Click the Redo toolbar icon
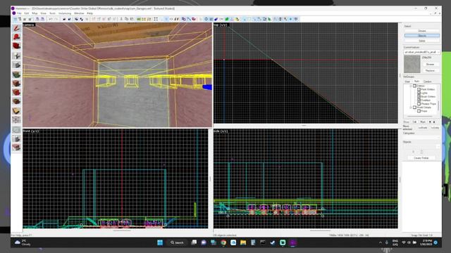This screenshot has width=451, height=253. click(x=56, y=19)
